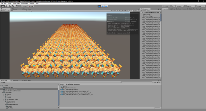The height and width of the screenshot is (111, 206).
Task: Toggle Local handle rotation button
Action: click(x=31, y=6)
